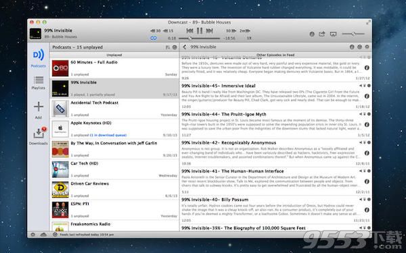Open episode 44- The Pruitt-Igoe Myth
Image resolution: width=406 pixels, height=253 pixels.
tap(275, 124)
